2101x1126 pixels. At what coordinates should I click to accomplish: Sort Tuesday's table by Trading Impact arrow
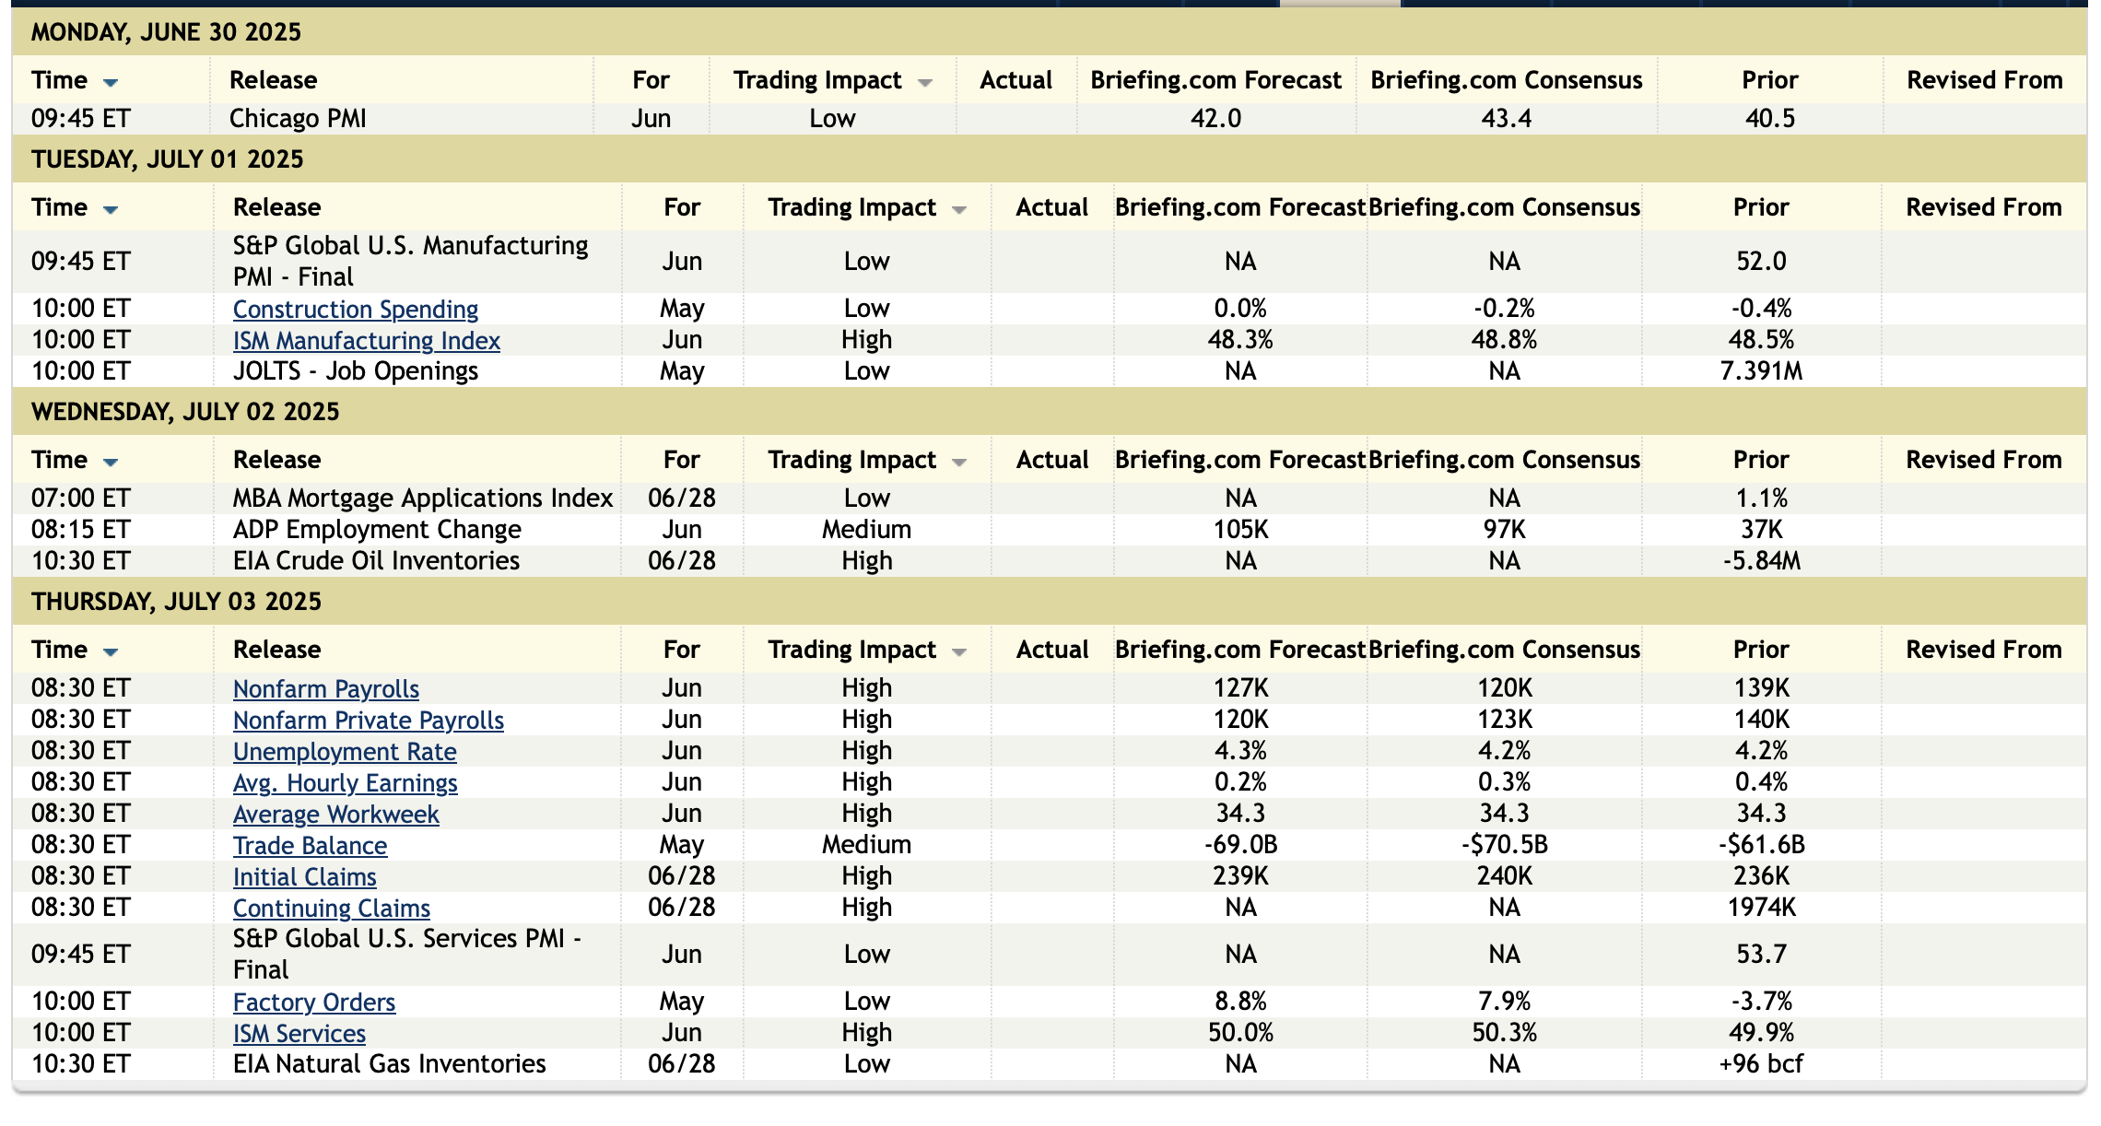(x=959, y=210)
